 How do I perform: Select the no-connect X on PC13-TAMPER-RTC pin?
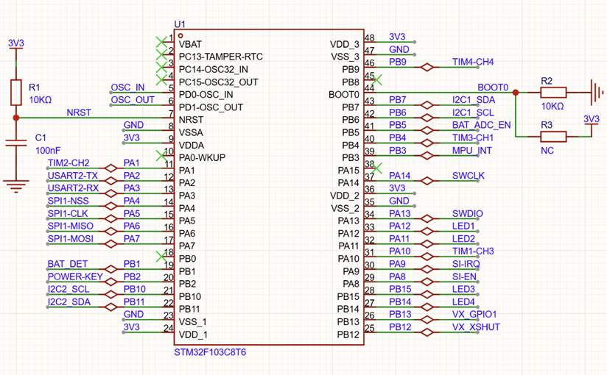(x=161, y=54)
